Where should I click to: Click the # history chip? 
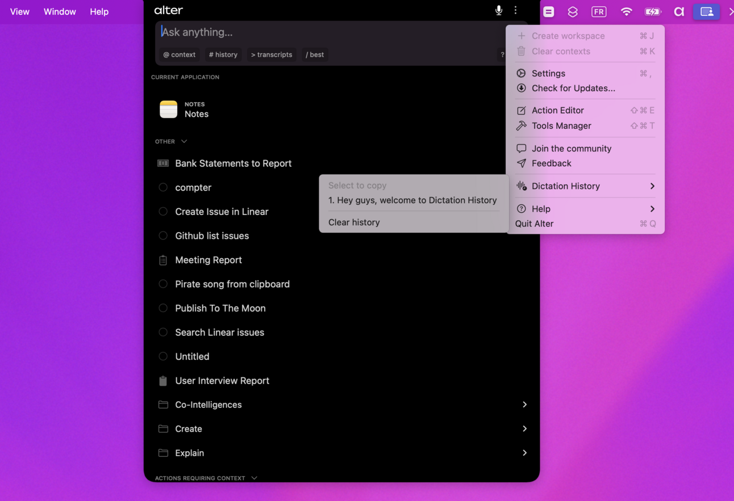pos(223,54)
